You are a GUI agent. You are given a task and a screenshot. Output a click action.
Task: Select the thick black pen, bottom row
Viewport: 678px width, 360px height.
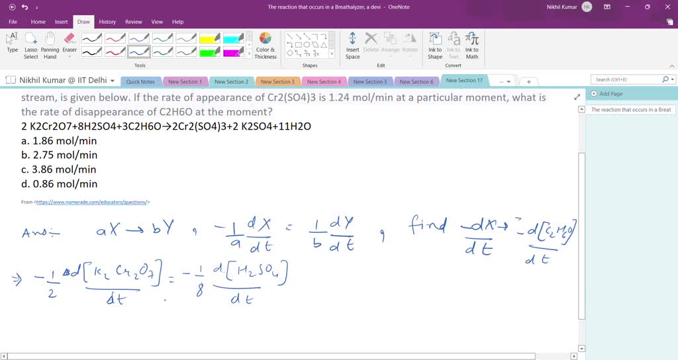click(x=91, y=52)
